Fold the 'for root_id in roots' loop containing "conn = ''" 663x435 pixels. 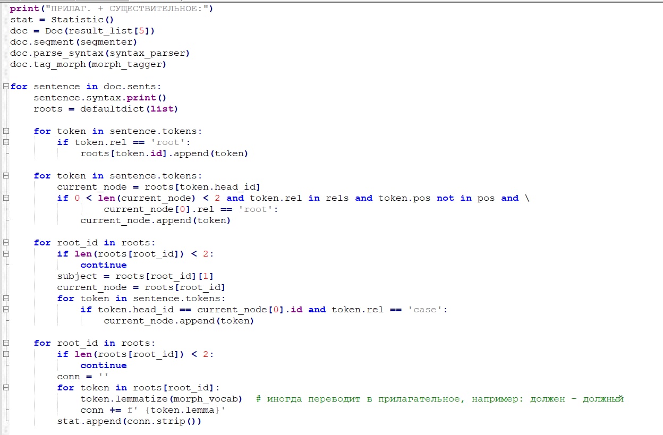pos(5,343)
